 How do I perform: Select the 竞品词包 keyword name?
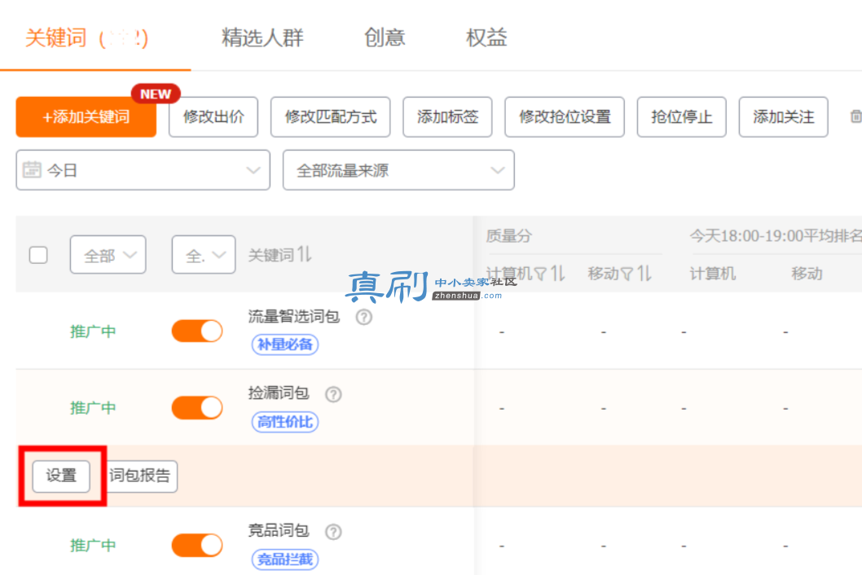click(279, 530)
